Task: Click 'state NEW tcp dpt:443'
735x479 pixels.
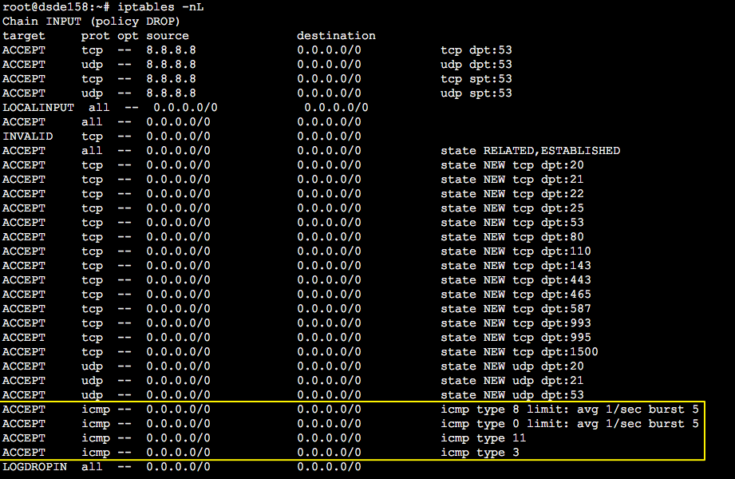Action: point(516,280)
